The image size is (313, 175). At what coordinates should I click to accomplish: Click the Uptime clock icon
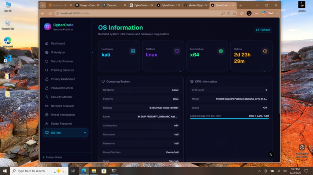click(265, 51)
